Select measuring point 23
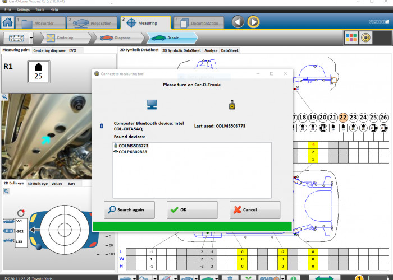 353,117
